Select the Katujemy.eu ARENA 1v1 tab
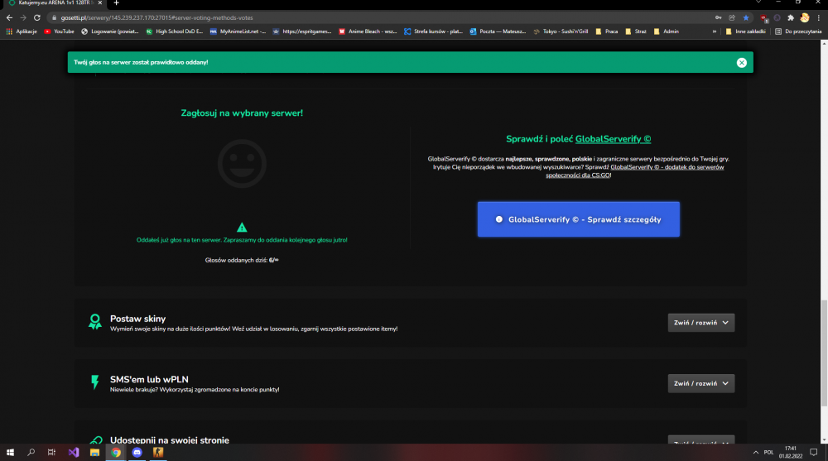 55,2
